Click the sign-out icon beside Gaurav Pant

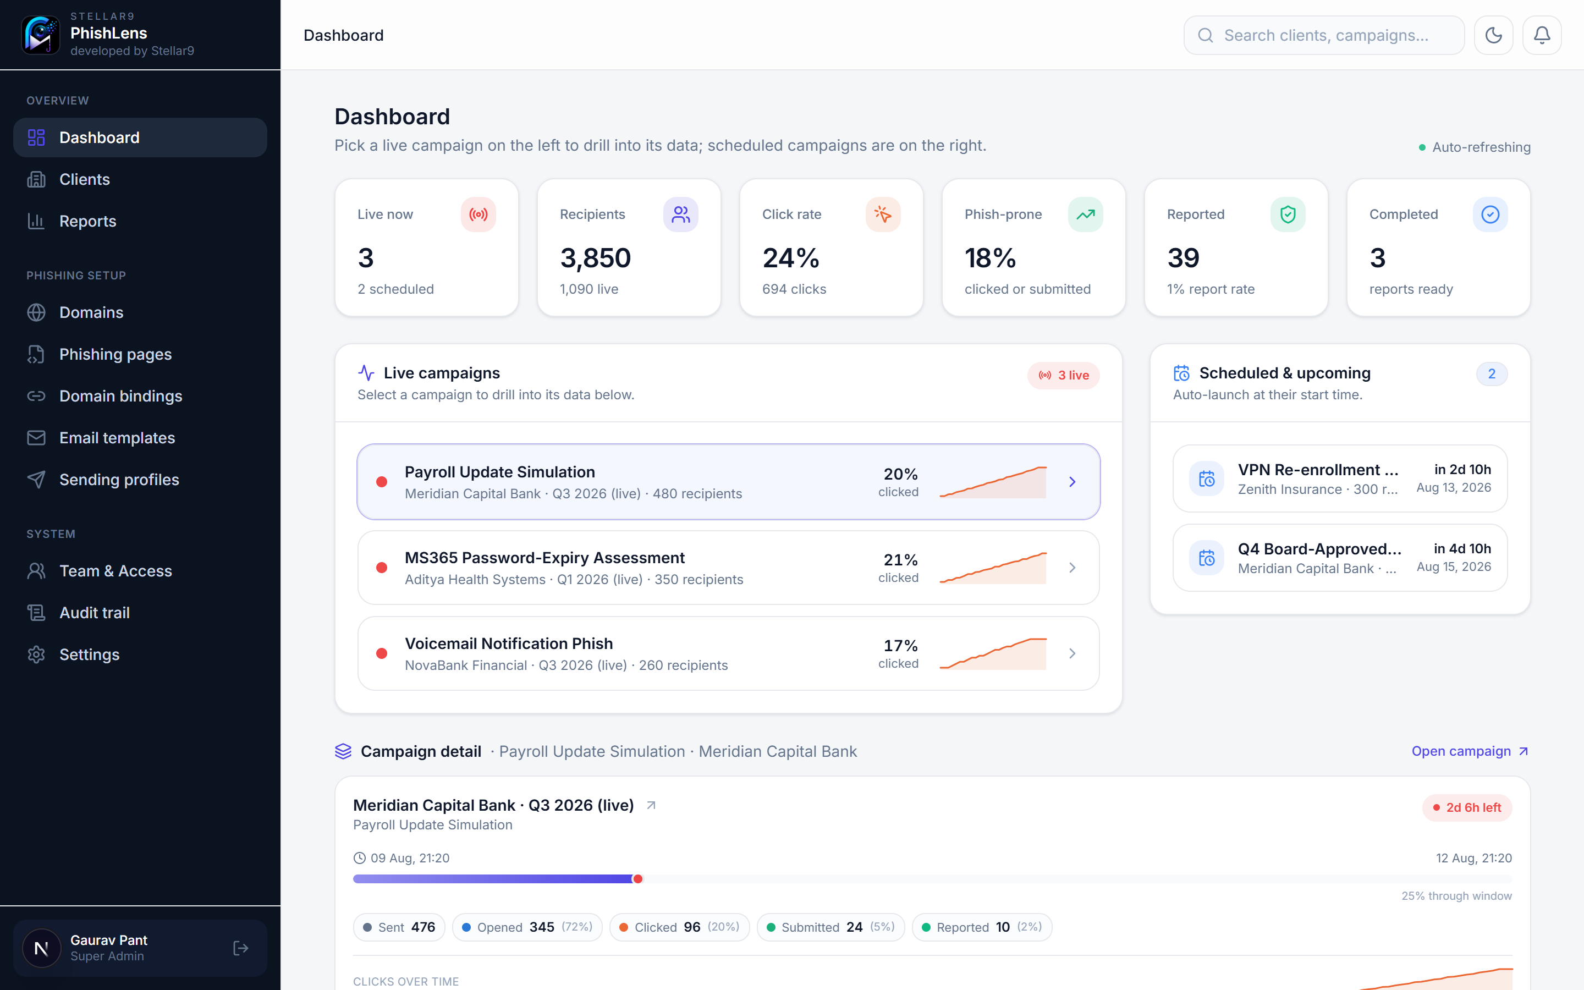point(241,948)
